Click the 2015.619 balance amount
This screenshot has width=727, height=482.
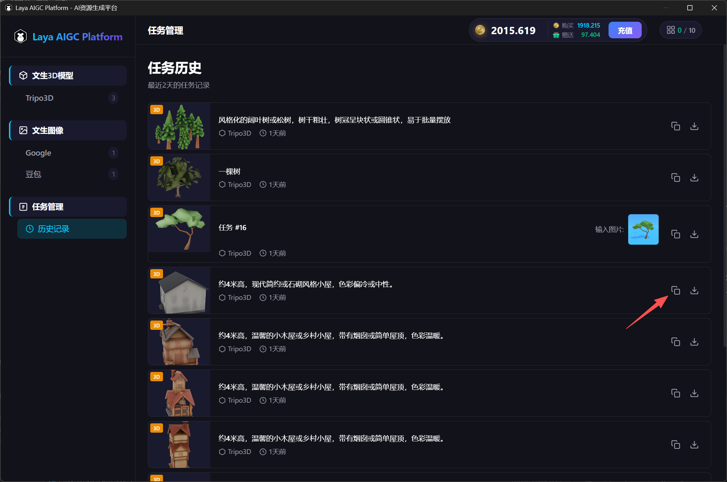point(513,30)
